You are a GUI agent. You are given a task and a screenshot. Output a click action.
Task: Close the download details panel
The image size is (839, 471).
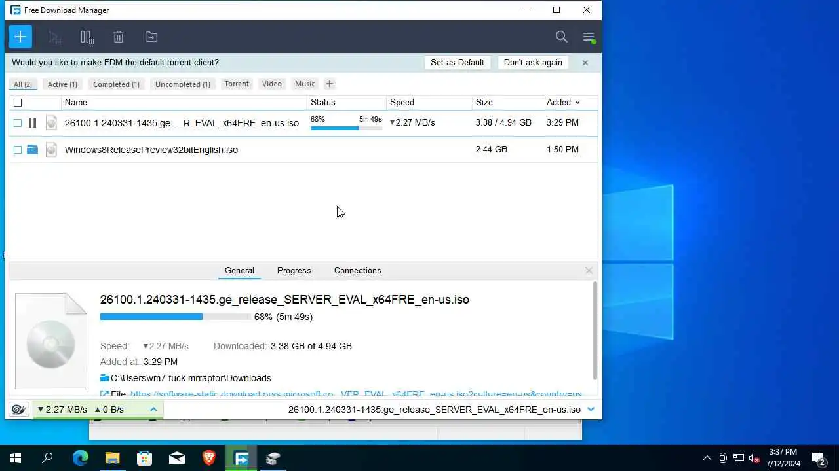click(589, 270)
